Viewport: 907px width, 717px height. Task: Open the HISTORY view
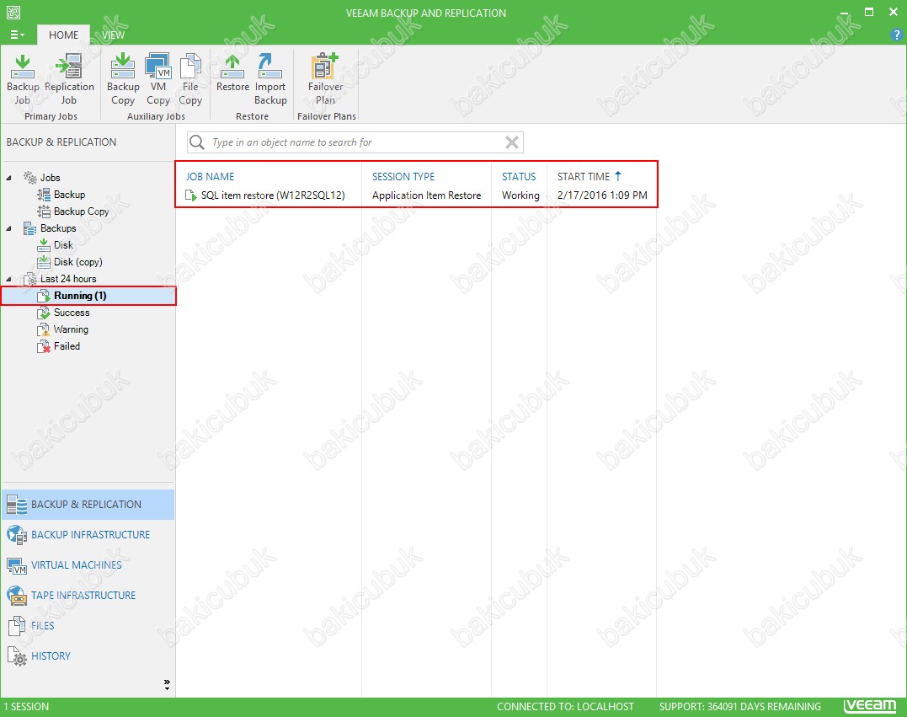point(88,655)
